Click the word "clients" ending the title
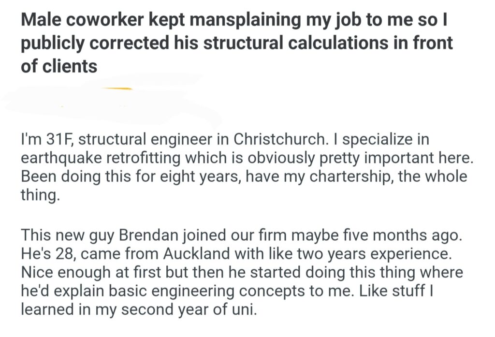 point(71,66)
